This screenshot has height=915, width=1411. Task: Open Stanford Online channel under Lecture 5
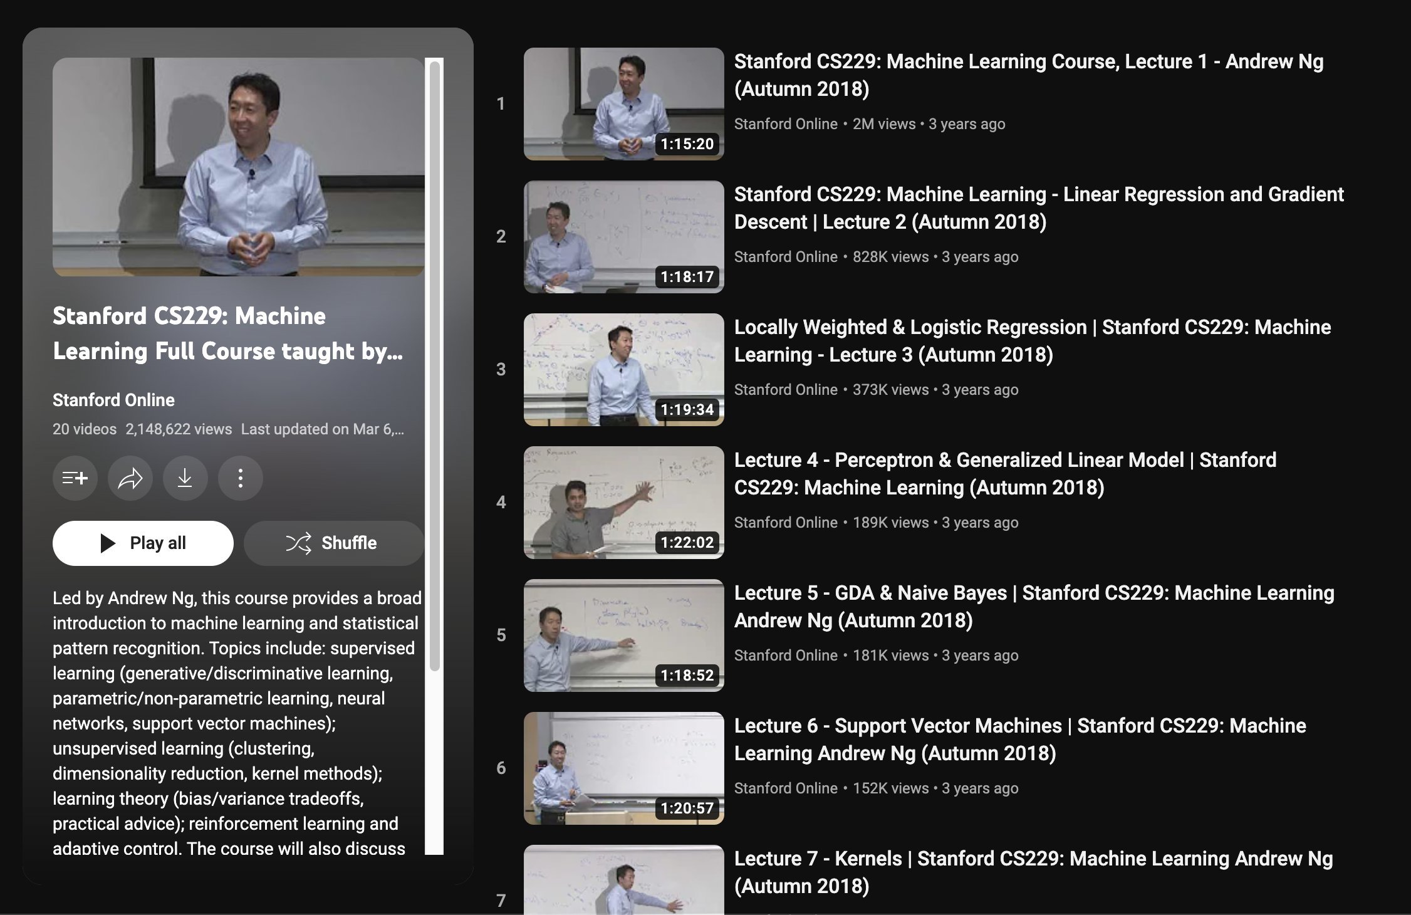(x=786, y=656)
